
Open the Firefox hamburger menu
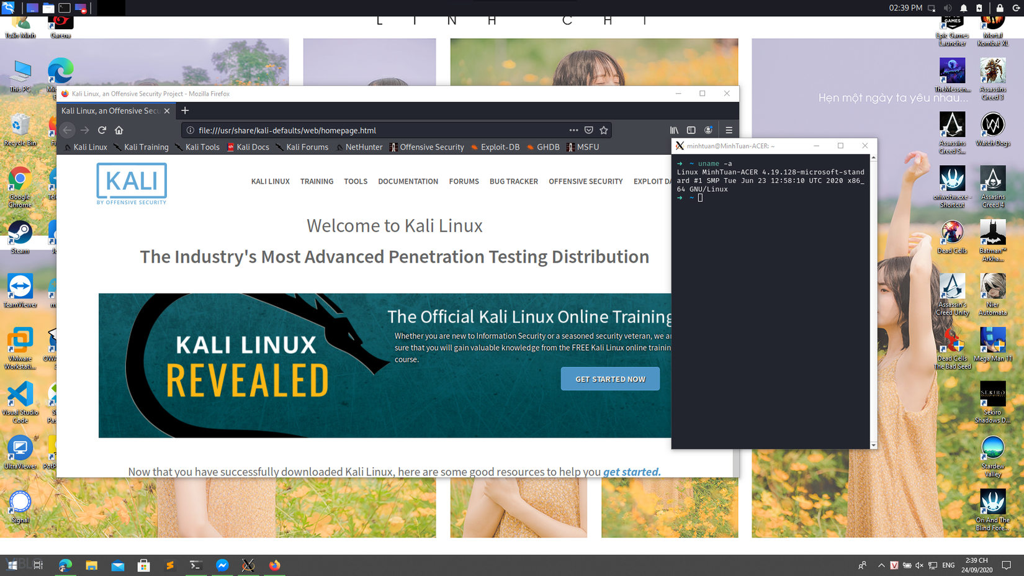(729, 130)
